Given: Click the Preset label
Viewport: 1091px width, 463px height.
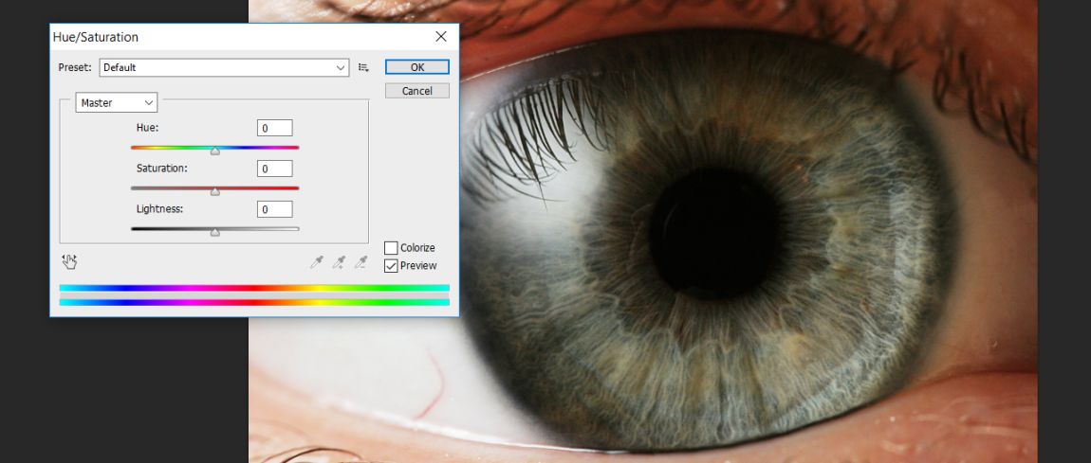Looking at the screenshot, I should click(75, 67).
